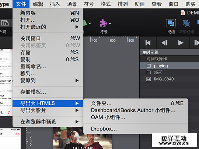The image size is (199, 149).
Task: Click the 布局 layout icon
Action: pos(5,23)
